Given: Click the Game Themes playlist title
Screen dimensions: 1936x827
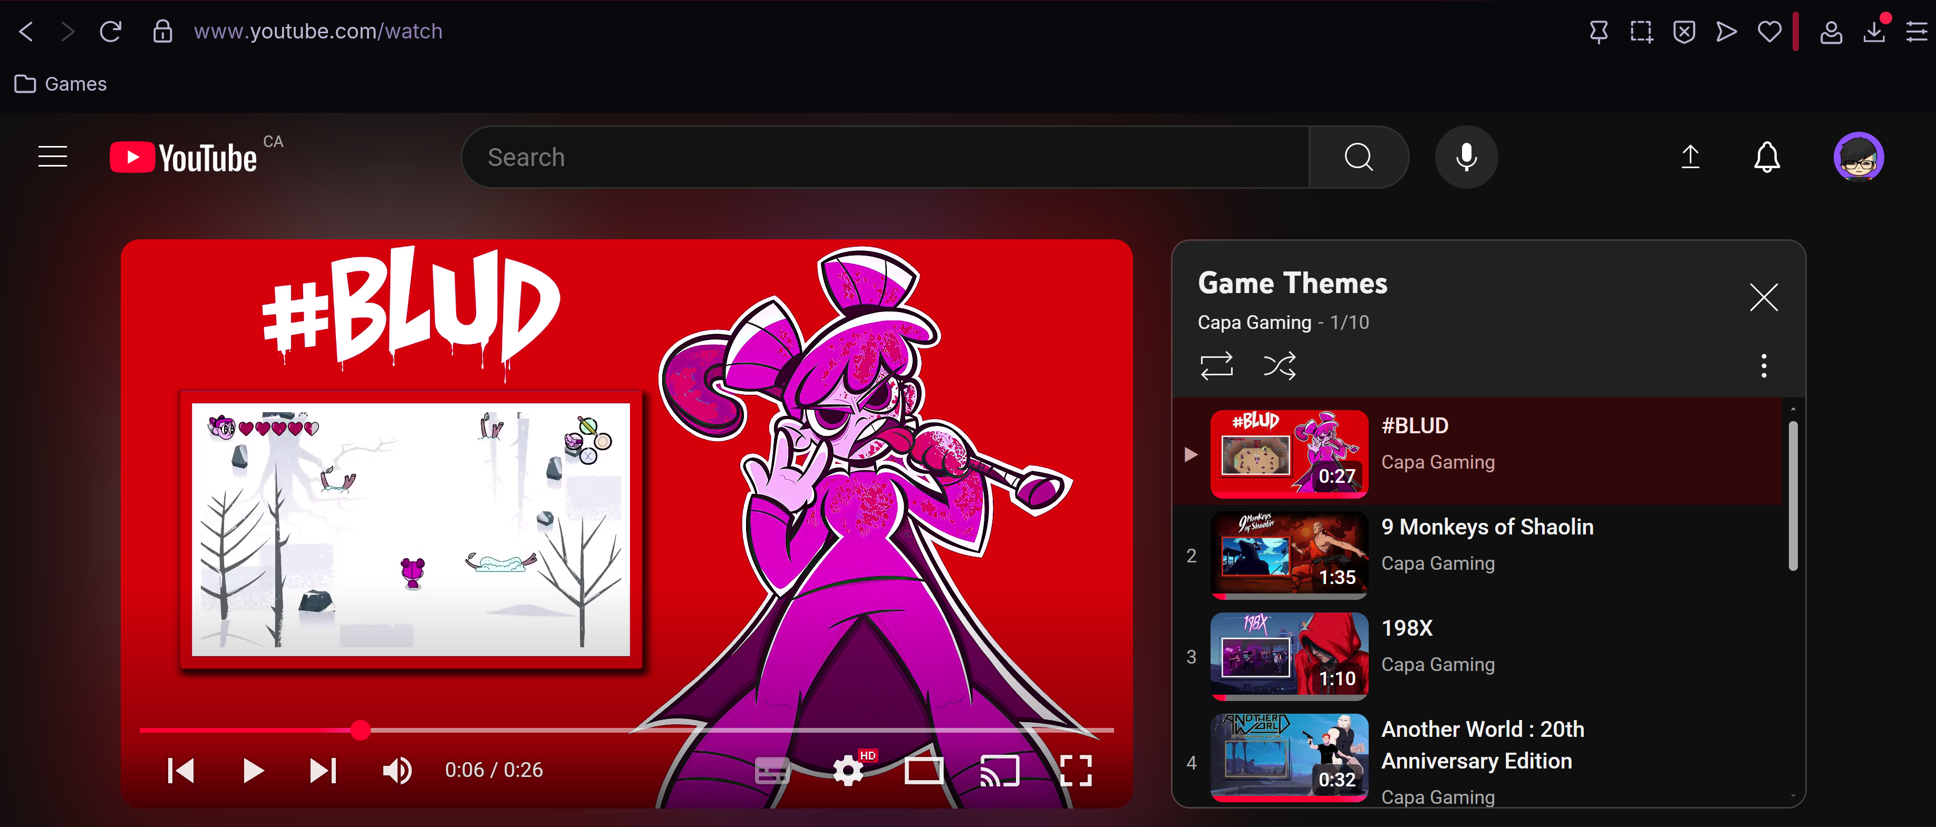Looking at the screenshot, I should (1292, 283).
